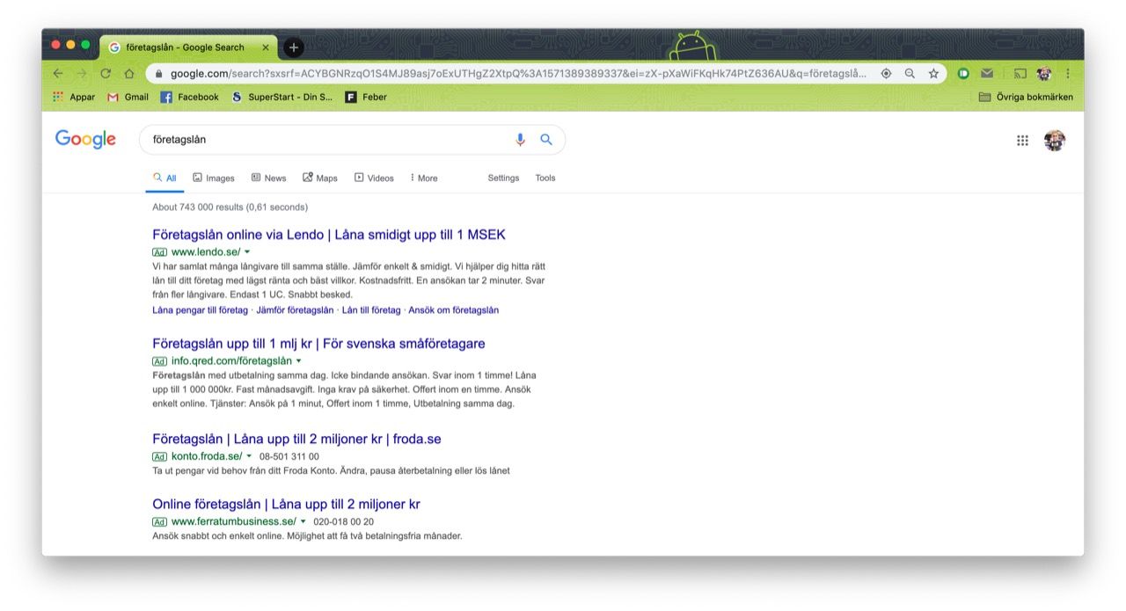The height and width of the screenshot is (611, 1126).
Task: Expand dropdown arrow next to konto.froda.se
Action: coord(249,456)
